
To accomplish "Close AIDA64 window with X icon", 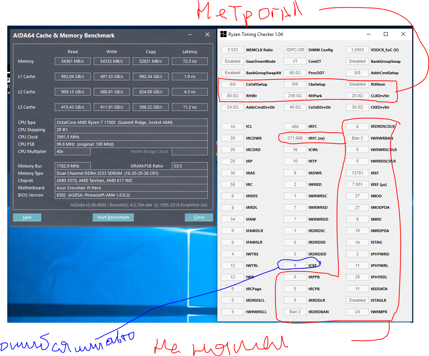I will click(x=207, y=34).
